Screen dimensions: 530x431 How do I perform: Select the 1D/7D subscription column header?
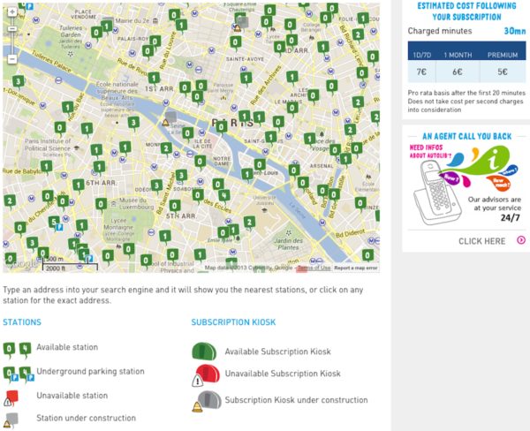(421, 55)
